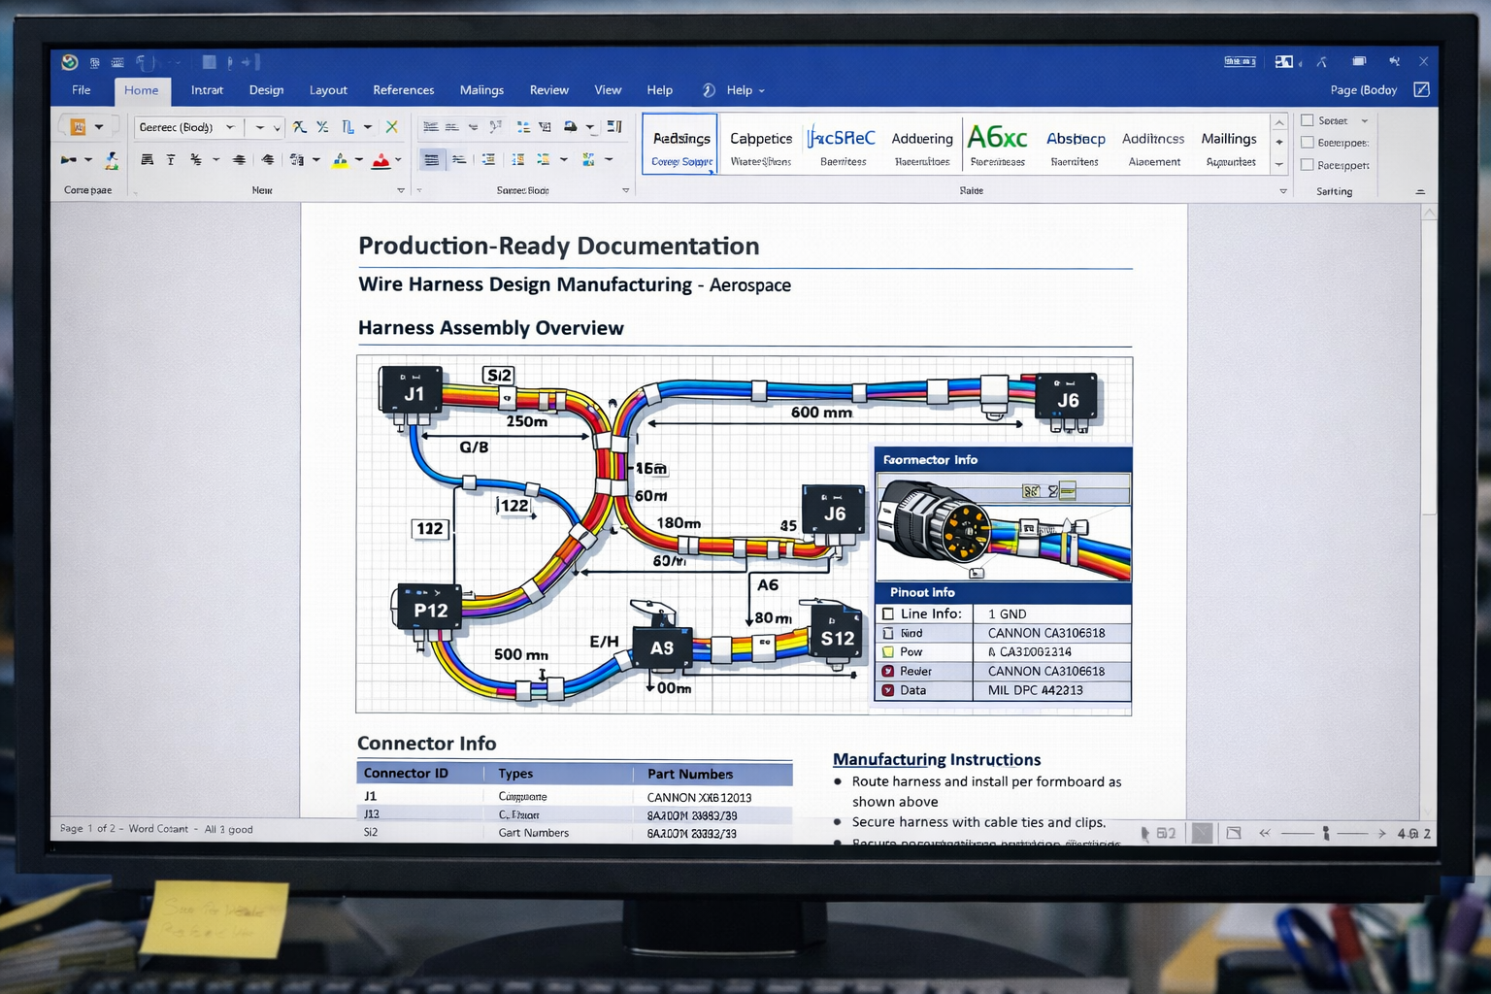Click the account icon in title bar

(1284, 62)
